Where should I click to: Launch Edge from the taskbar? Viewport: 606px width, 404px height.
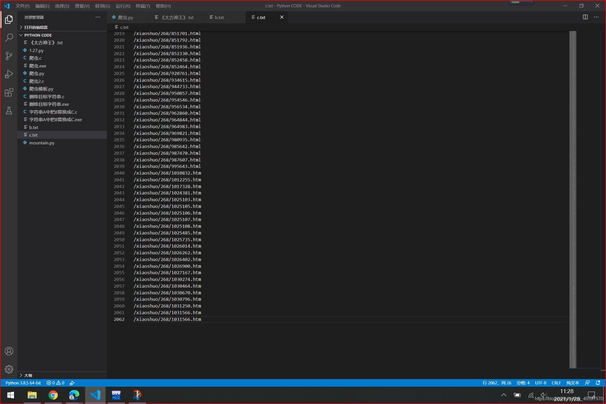click(74, 395)
